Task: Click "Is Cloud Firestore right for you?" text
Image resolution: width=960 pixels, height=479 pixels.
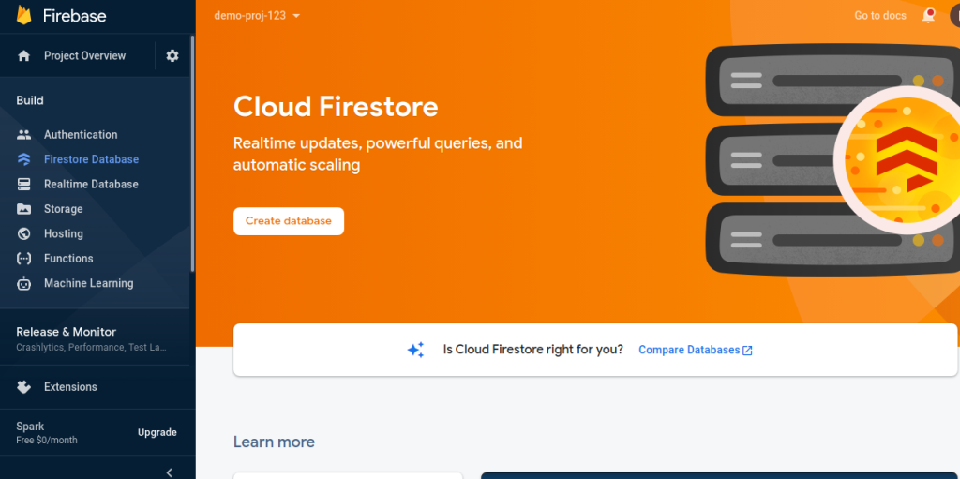Action: (533, 350)
